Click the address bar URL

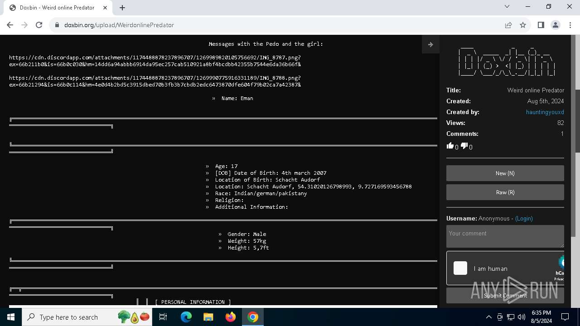pyautogui.click(x=119, y=25)
